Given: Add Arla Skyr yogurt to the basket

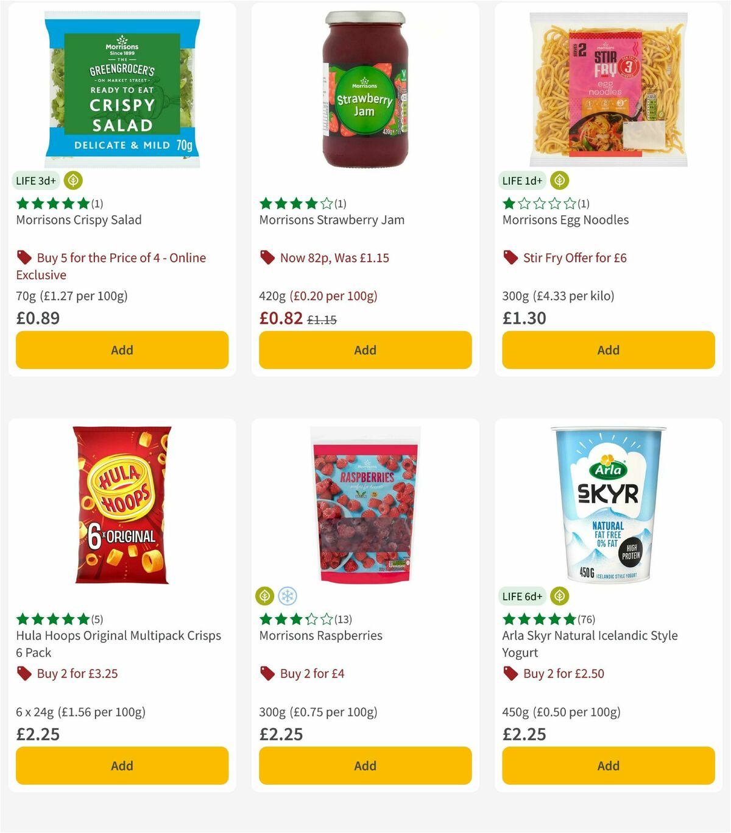Looking at the screenshot, I should (607, 765).
